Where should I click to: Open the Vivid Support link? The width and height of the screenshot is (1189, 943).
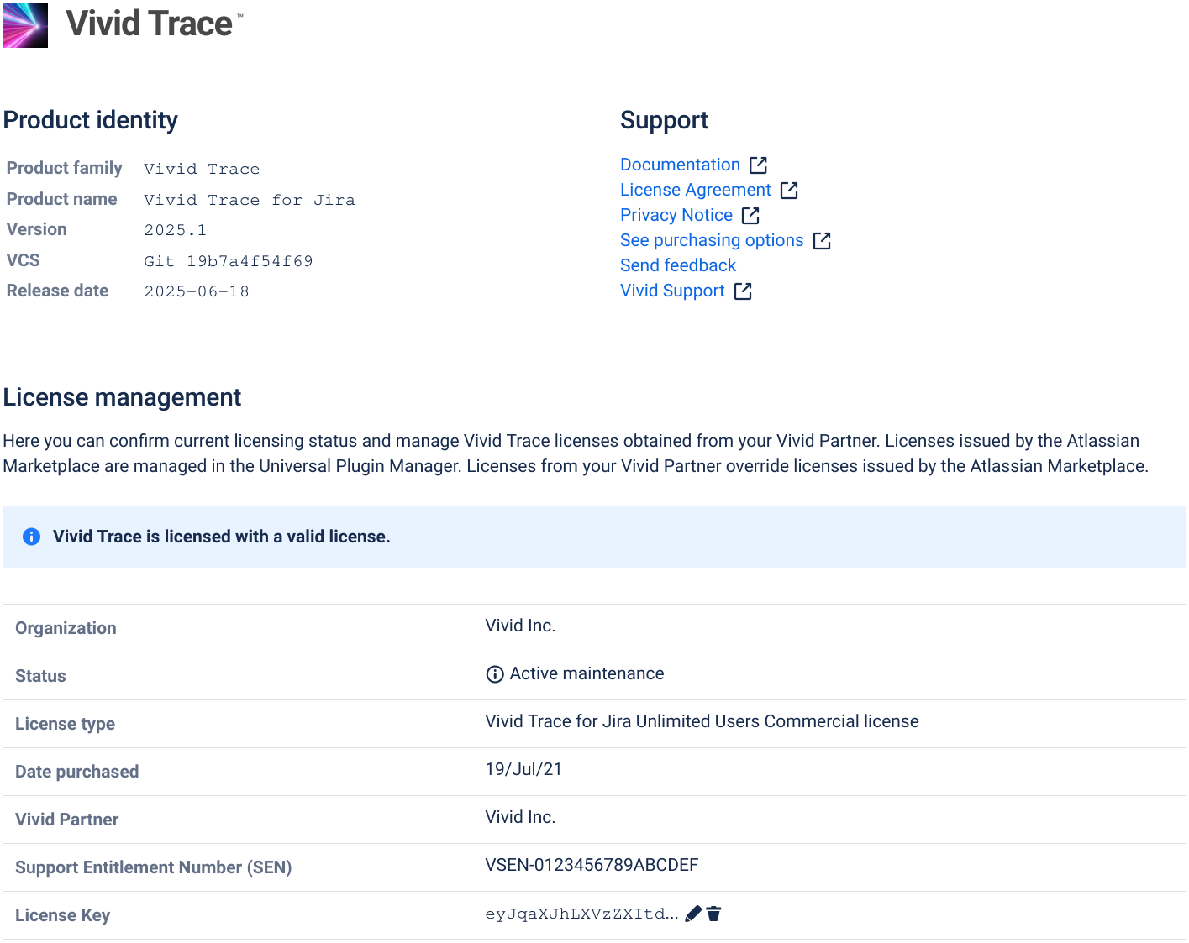pos(672,291)
